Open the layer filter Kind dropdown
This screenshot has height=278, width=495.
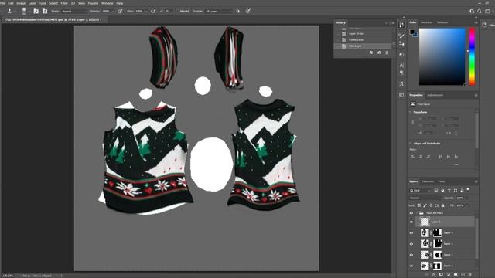tap(420, 191)
